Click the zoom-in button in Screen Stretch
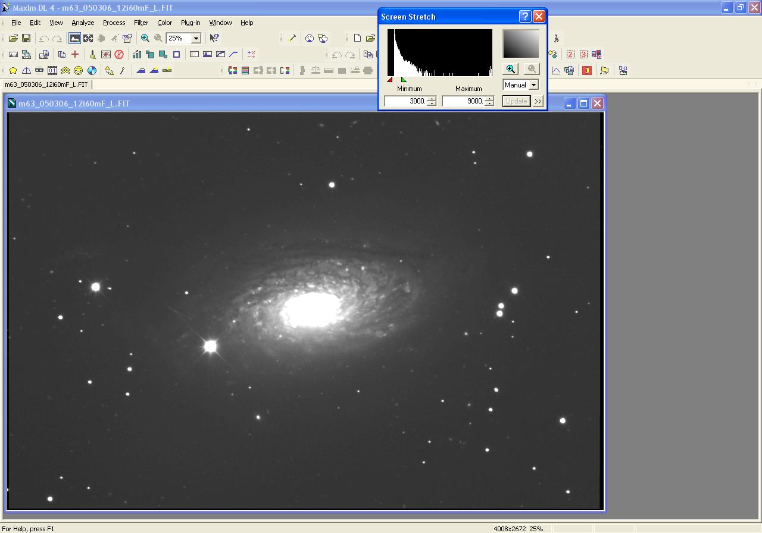 (x=510, y=69)
